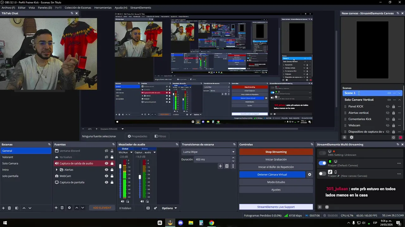Add a new source in Fuentes panel

click(x=56, y=208)
